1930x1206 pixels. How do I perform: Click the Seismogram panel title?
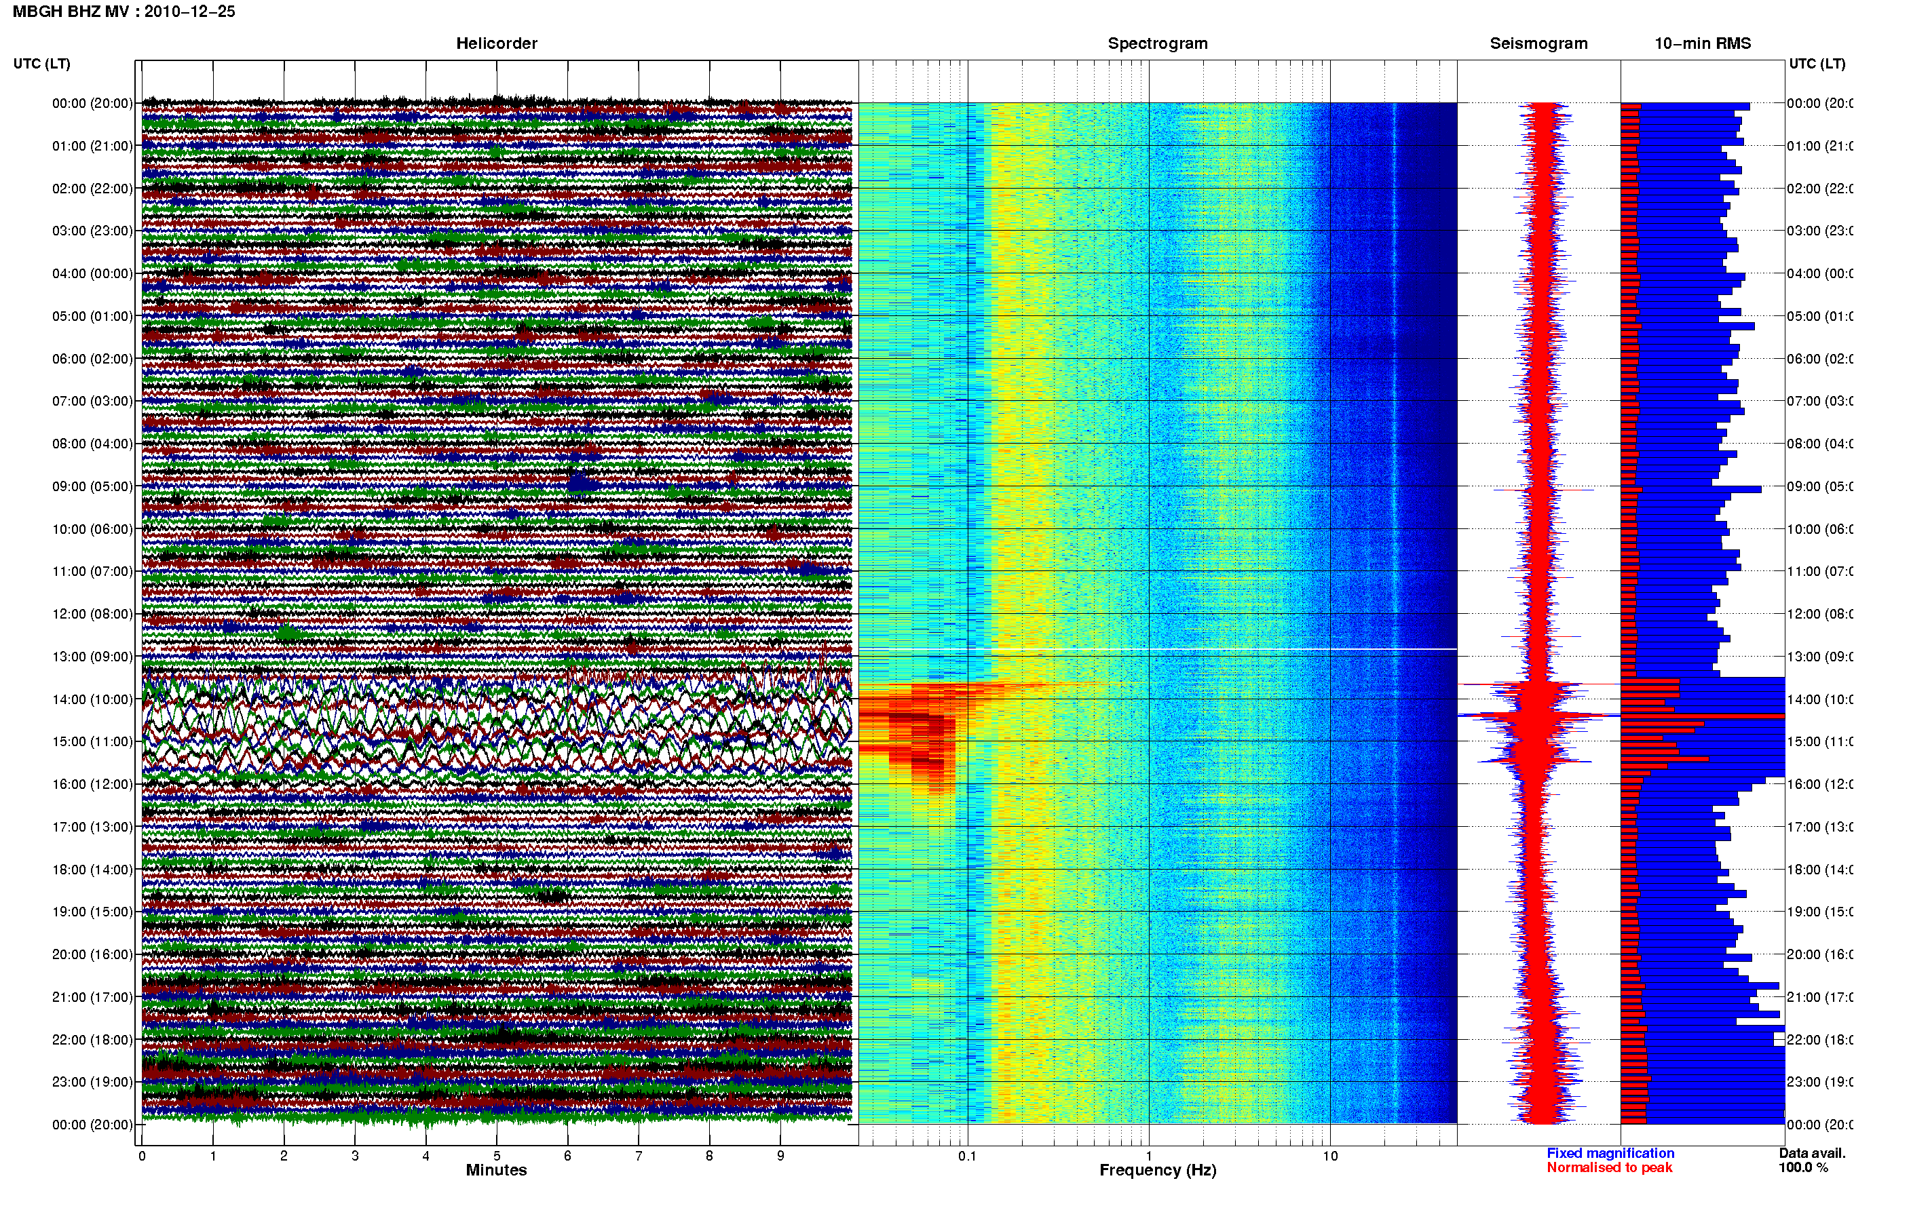1539,44
